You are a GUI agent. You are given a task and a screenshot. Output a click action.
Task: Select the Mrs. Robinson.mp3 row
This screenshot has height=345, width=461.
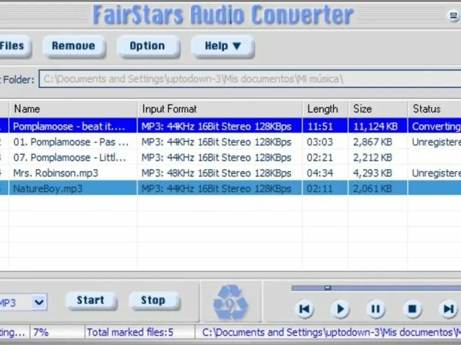point(231,173)
